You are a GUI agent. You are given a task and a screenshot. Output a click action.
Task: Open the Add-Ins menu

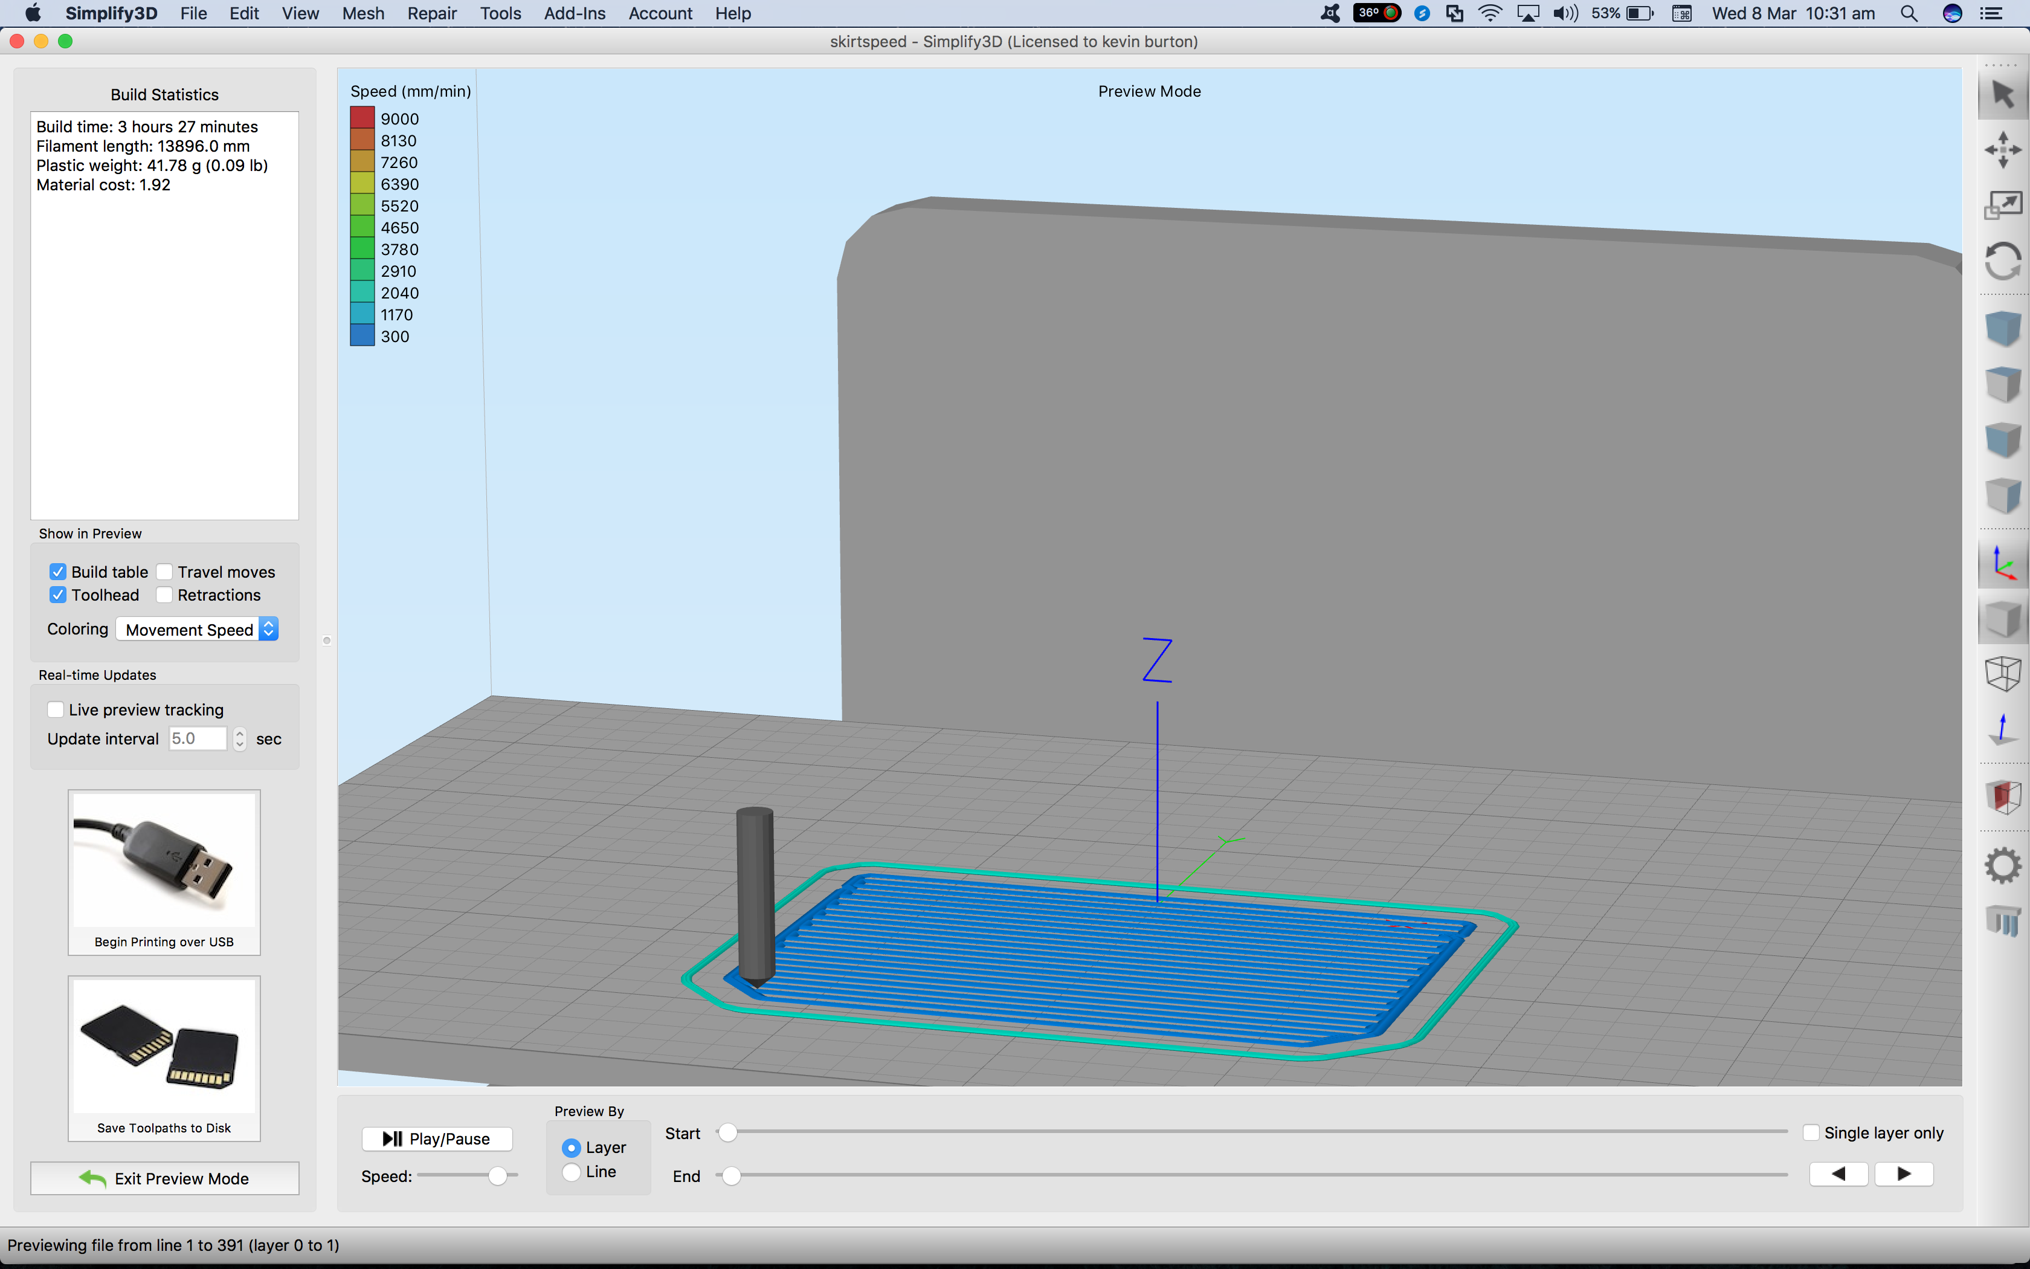click(x=575, y=13)
